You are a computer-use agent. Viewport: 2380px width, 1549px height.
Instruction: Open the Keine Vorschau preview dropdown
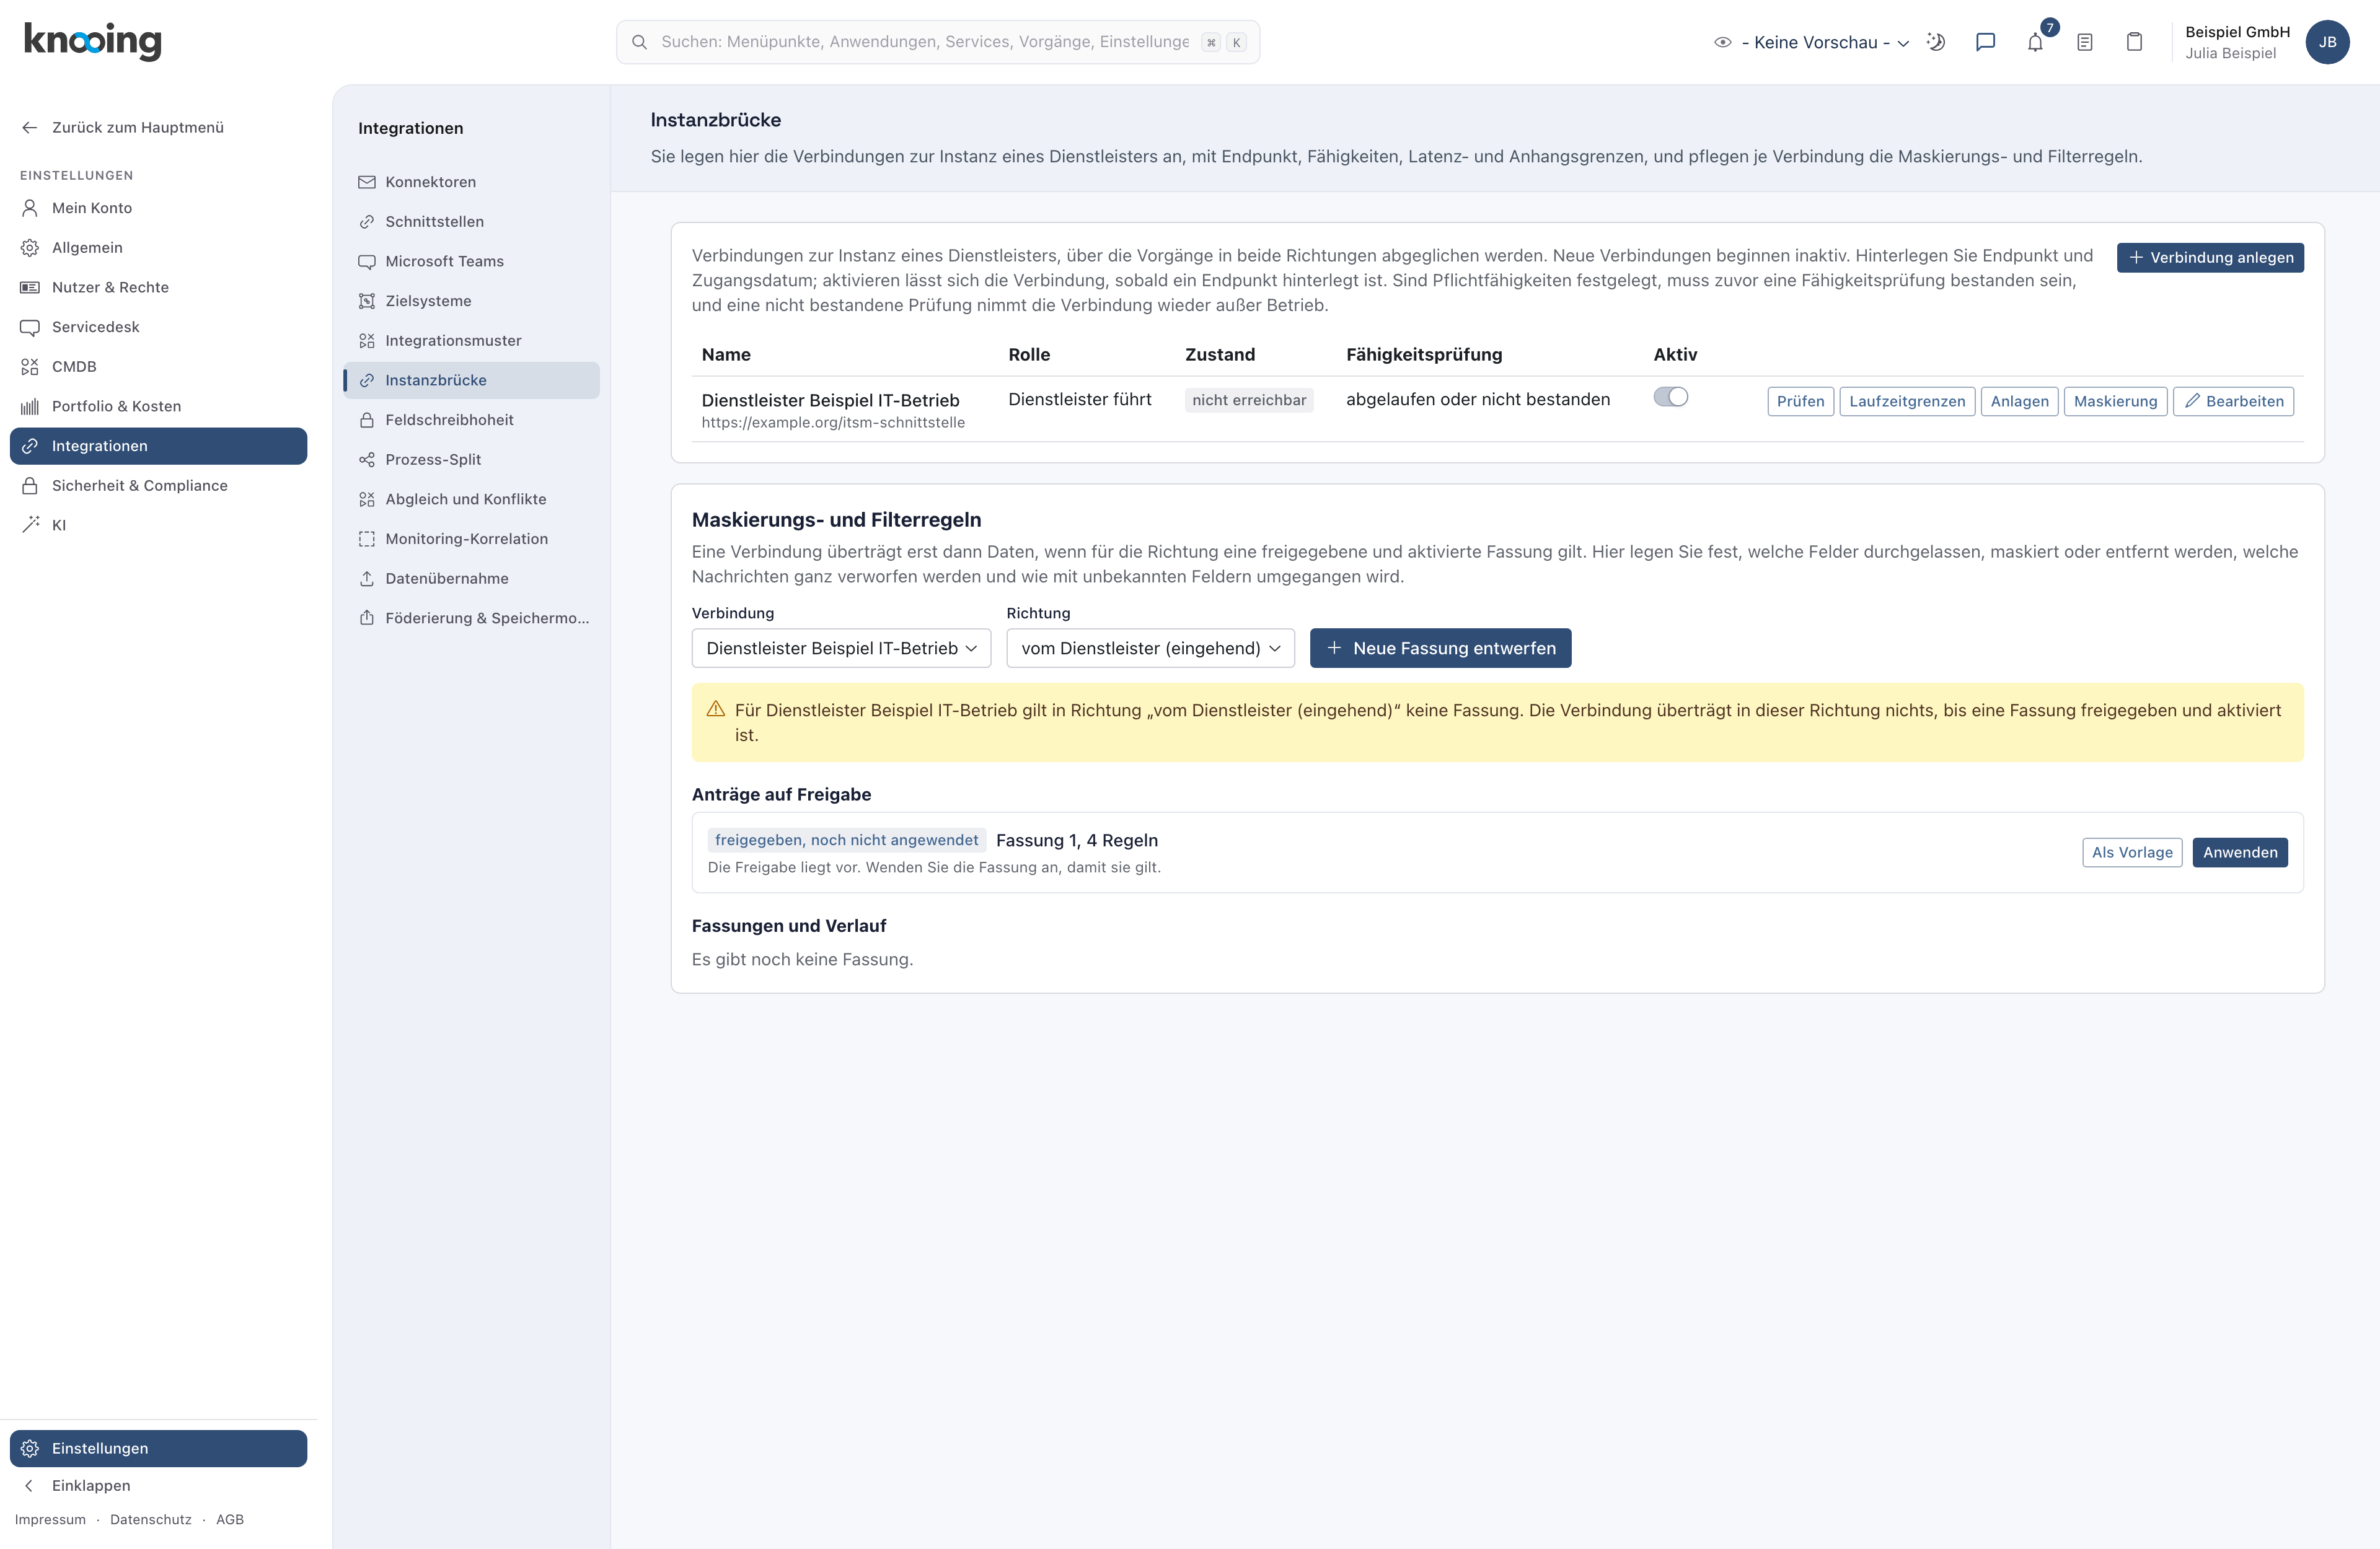pyautogui.click(x=1812, y=42)
